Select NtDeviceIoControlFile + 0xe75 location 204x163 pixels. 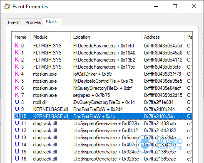point(103,81)
